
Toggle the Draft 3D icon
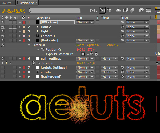[x=109, y=10]
